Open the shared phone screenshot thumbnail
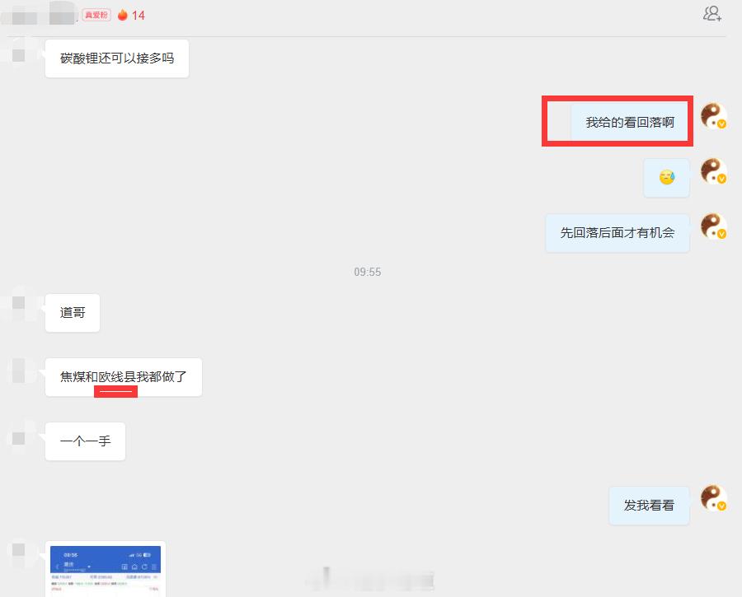 (x=106, y=569)
